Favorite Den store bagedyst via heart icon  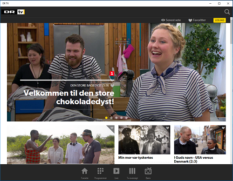point(112,86)
